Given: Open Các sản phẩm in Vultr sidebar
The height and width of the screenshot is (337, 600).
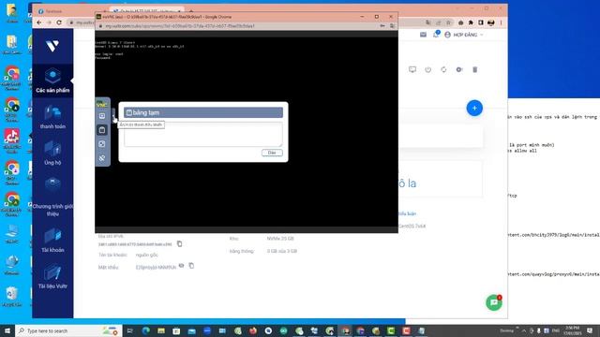Looking at the screenshot, I should (52, 81).
